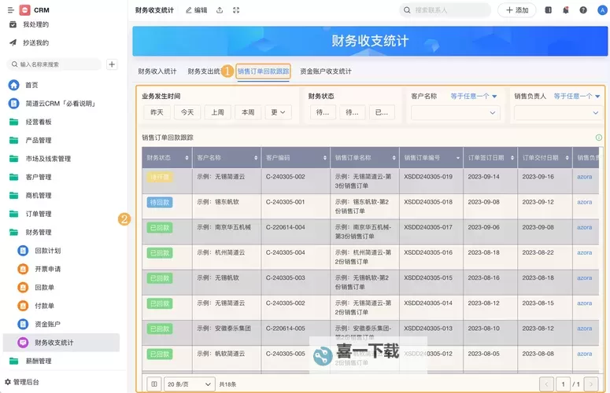Open the 付款单 form
Viewport: 610px width, 393px height.
(x=44, y=306)
